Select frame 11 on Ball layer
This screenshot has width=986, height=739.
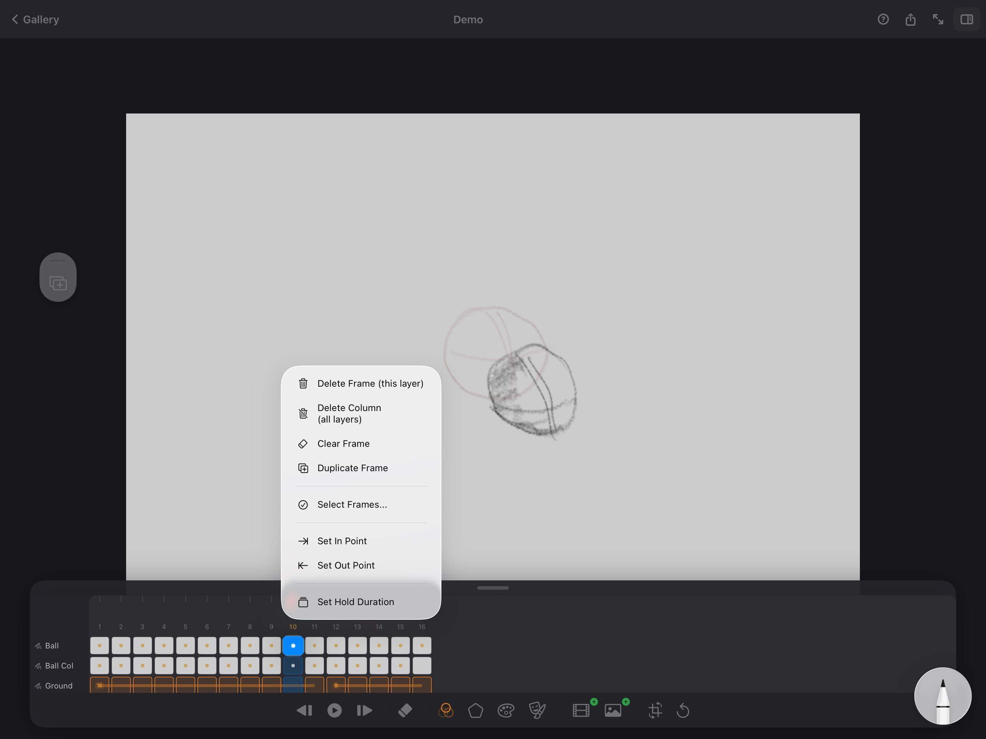pos(314,646)
